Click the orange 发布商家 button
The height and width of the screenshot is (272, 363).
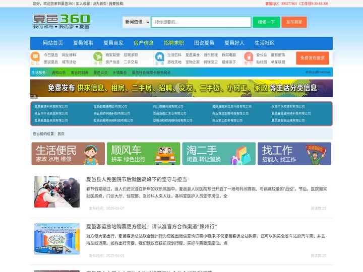coord(294,22)
